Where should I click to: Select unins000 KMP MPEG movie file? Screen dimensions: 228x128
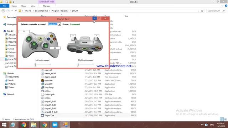(x=48, y=80)
